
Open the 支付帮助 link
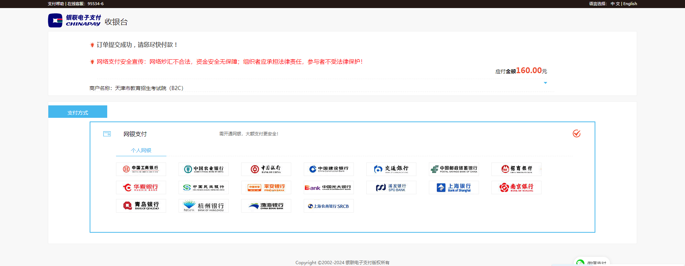point(56,4)
